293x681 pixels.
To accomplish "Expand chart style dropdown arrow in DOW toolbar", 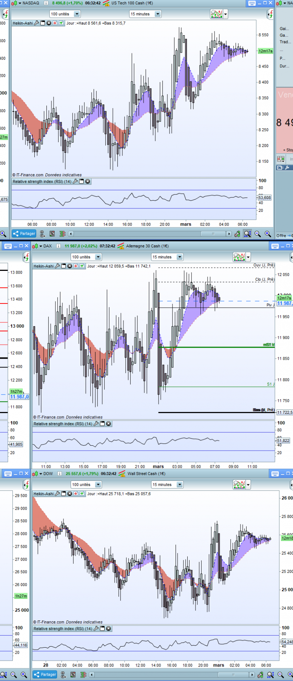I will 248,485.
